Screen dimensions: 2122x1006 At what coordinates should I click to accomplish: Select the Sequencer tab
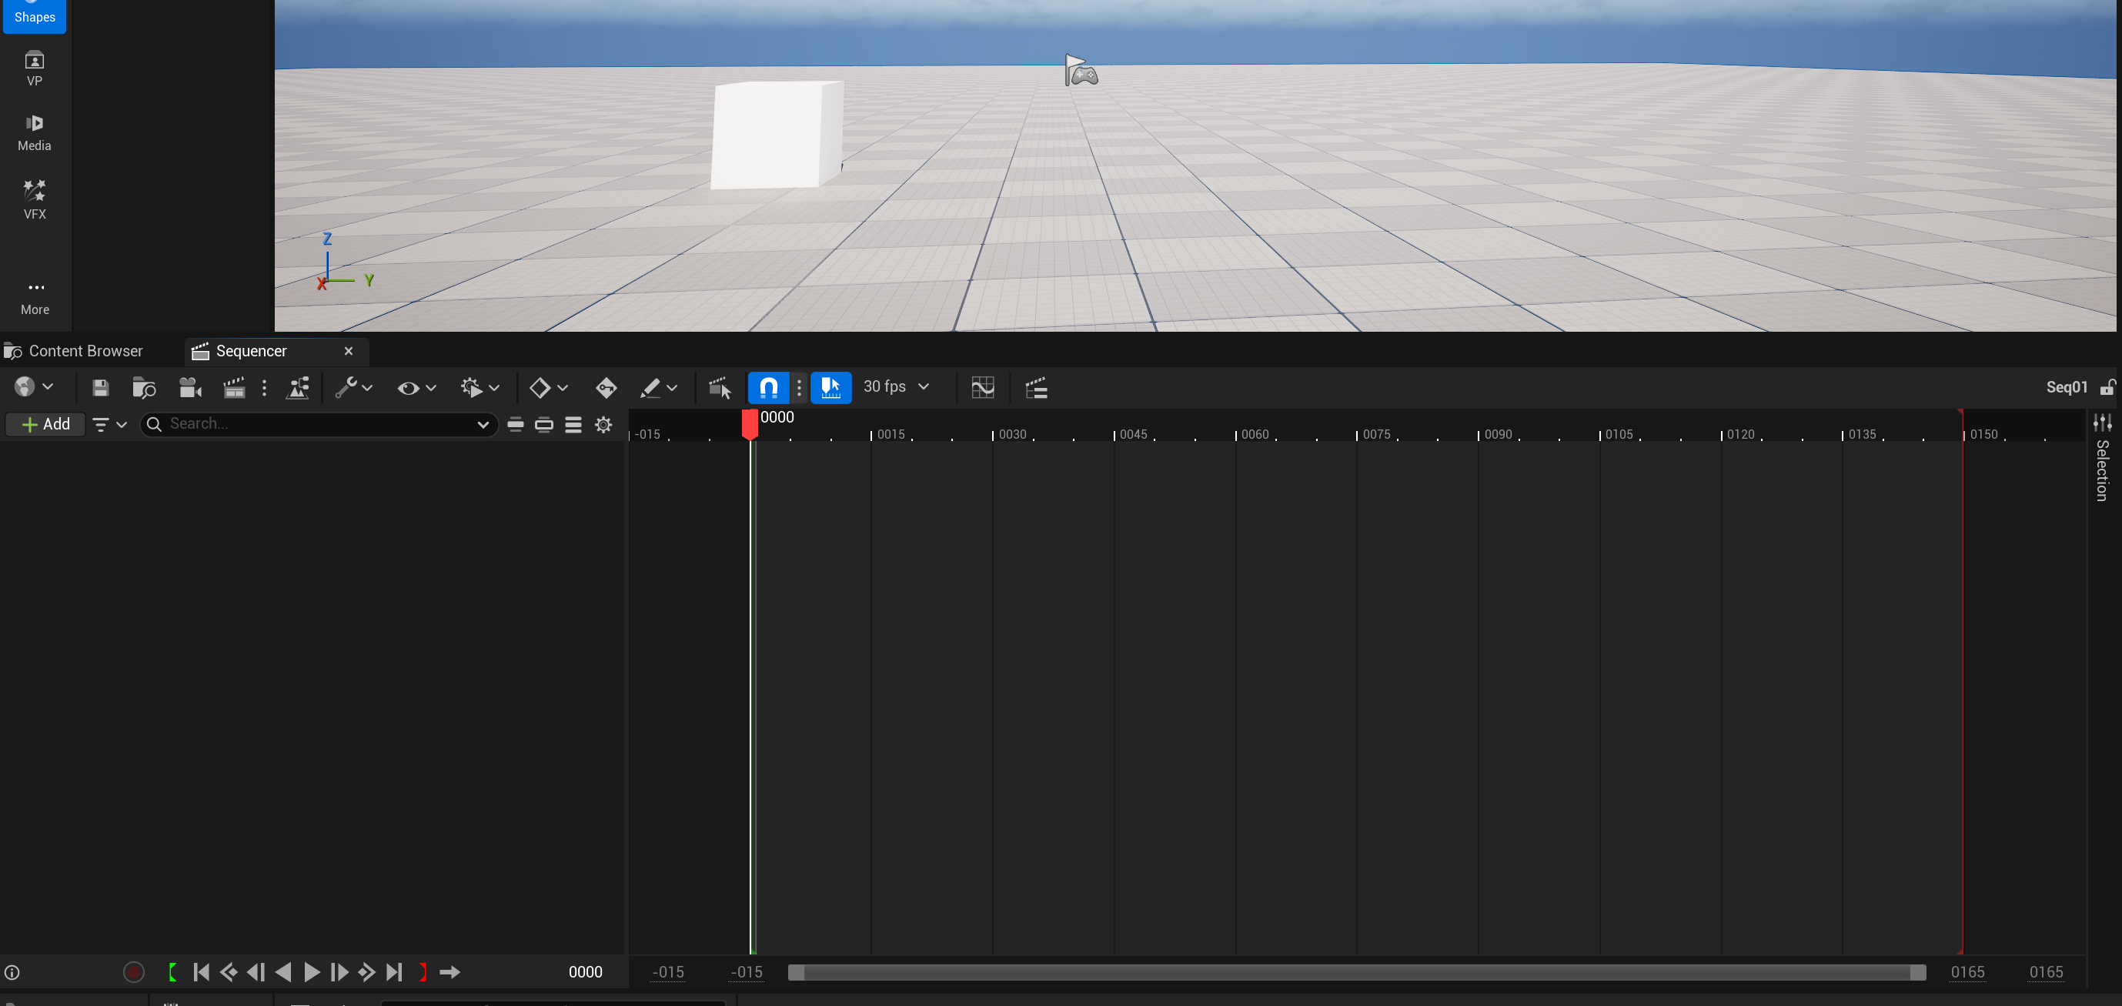pyautogui.click(x=250, y=351)
